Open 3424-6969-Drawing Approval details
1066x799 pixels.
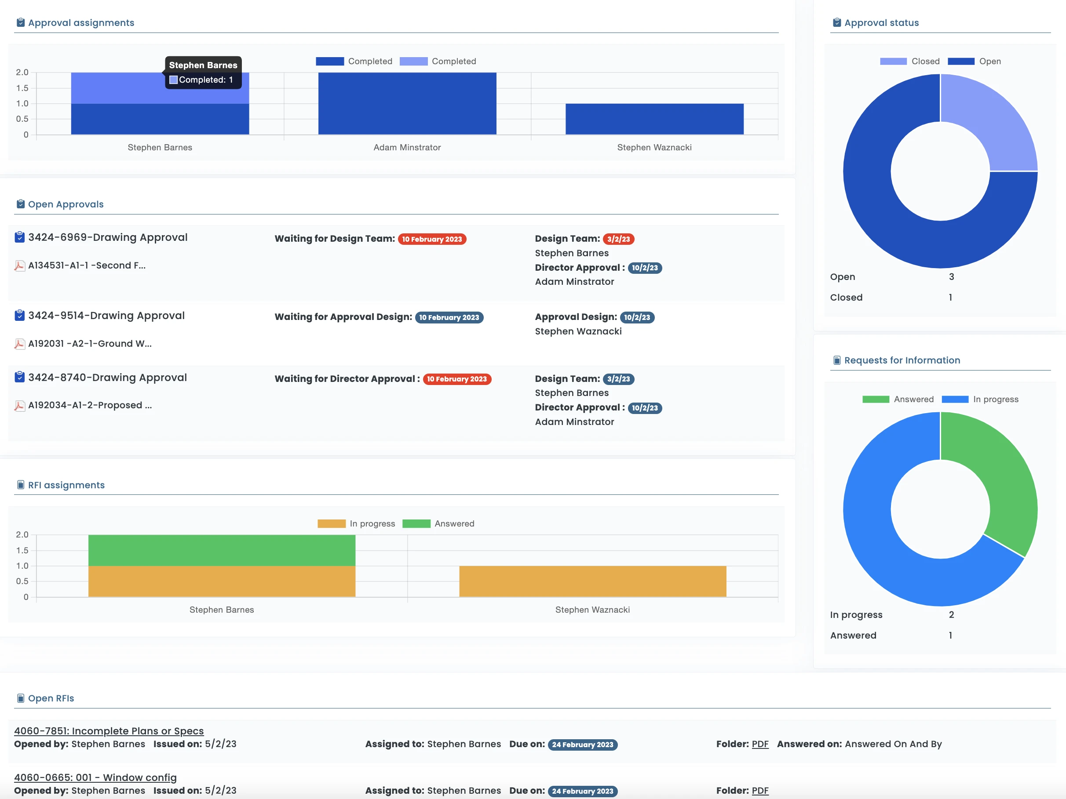click(107, 237)
